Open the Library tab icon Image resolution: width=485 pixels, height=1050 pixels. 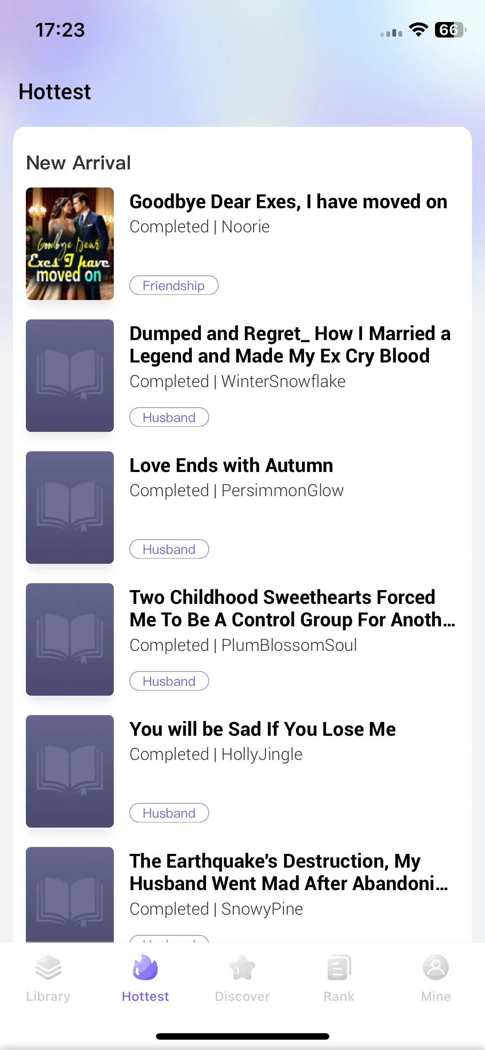click(x=48, y=968)
